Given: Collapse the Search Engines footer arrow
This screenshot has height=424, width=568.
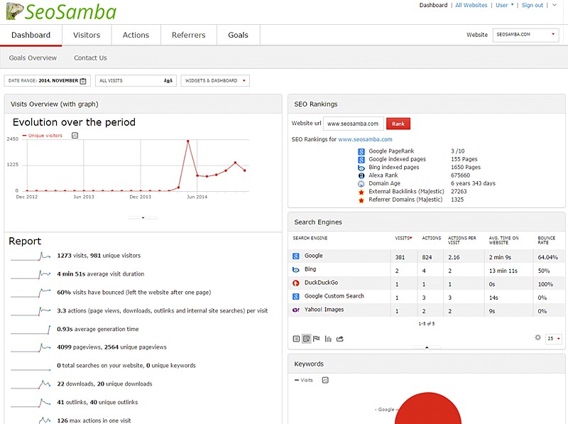Looking at the screenshot, I should tap(427, 347).
